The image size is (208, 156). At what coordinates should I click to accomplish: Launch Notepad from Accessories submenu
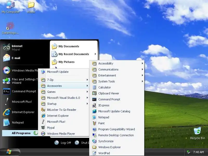coord(117,117)
